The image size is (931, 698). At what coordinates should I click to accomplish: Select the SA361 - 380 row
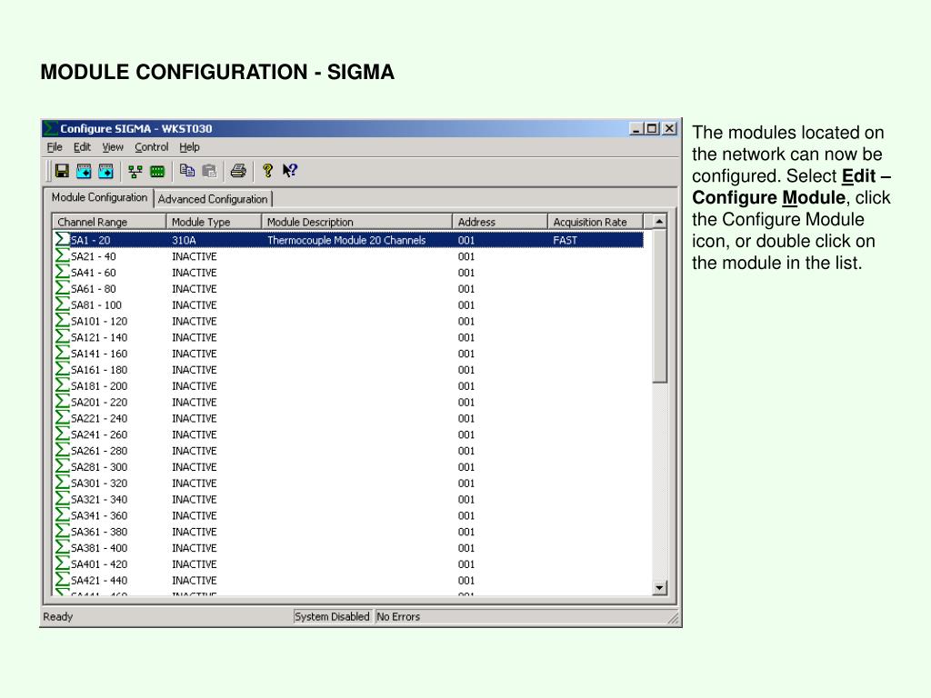[x=348, y=532]
